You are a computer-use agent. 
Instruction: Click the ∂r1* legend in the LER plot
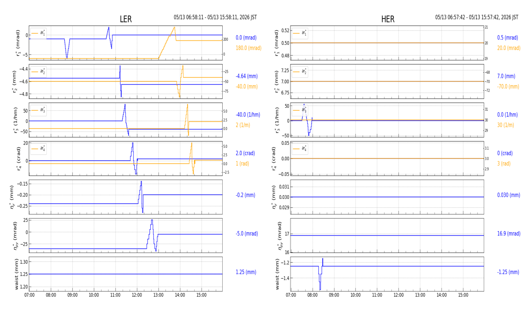point(39,33)
